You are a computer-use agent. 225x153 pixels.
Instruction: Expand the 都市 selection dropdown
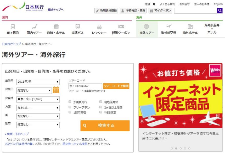point(38,125)
